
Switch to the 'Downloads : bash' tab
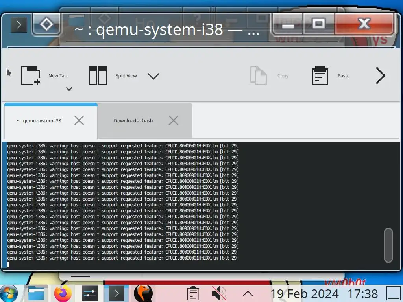[145, 121]
